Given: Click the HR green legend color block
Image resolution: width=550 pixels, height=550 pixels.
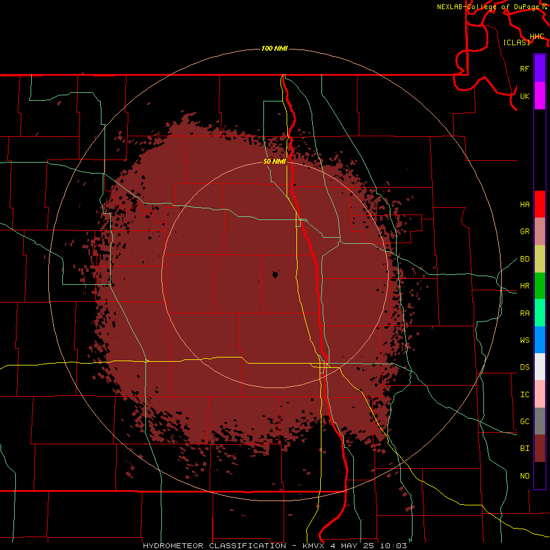Looking at the screenshot, I should coord(540,286).
